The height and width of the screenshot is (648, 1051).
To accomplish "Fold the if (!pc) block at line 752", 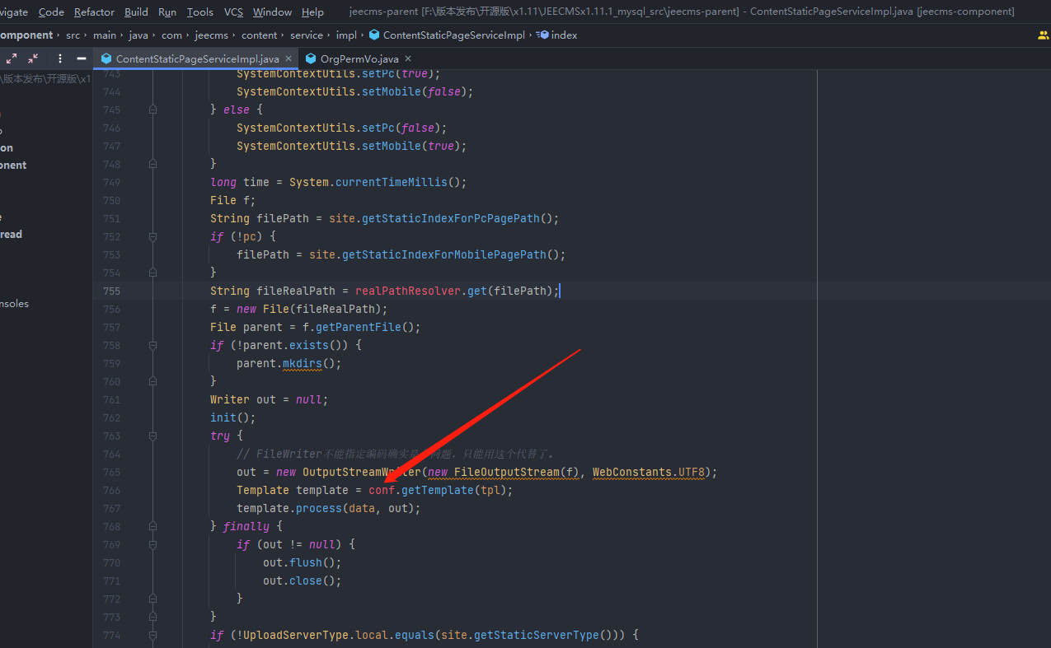I will [152, 236].
